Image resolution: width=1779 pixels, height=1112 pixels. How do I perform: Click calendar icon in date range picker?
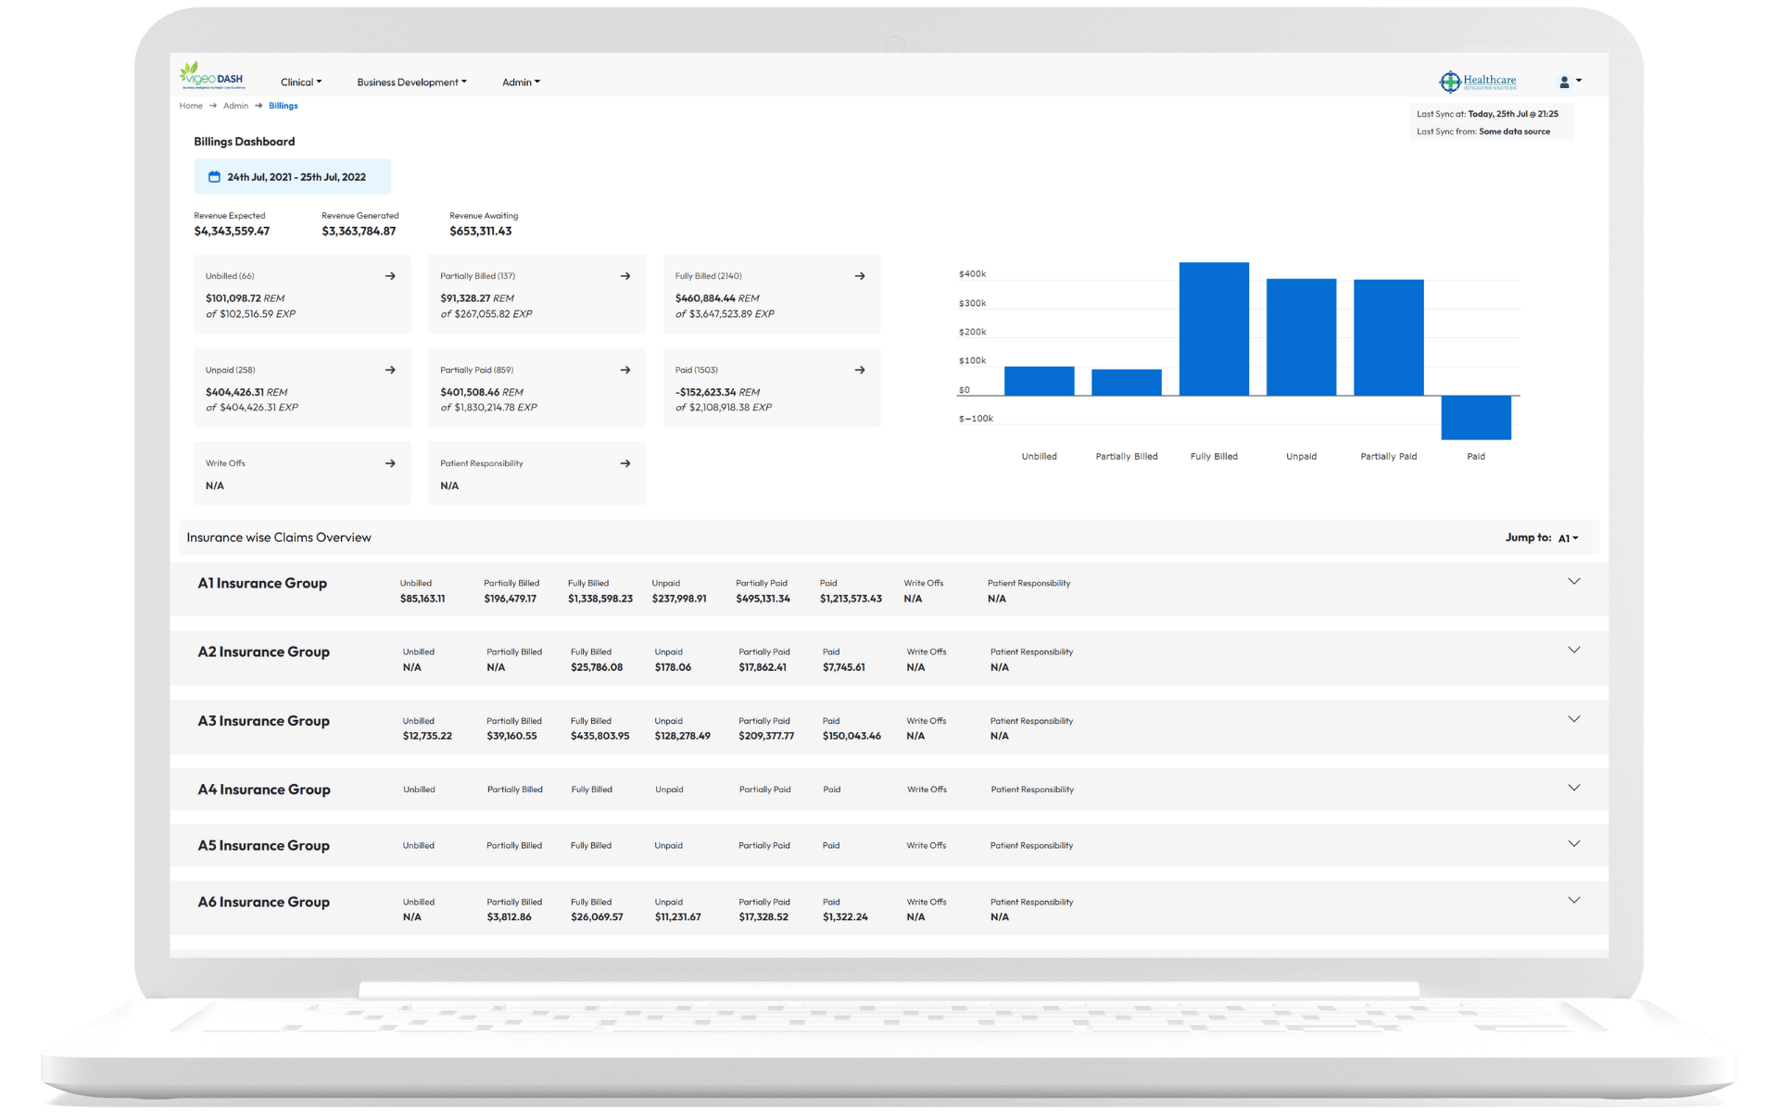[x=214, y=177]
